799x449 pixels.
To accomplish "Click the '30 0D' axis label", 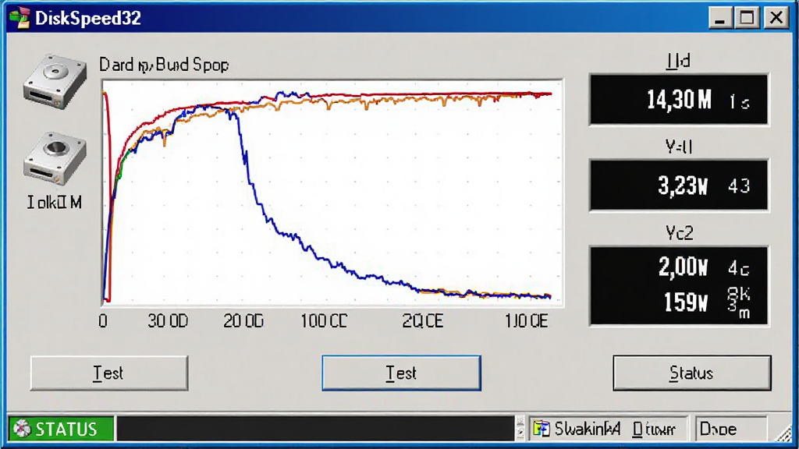I will 168,321.
